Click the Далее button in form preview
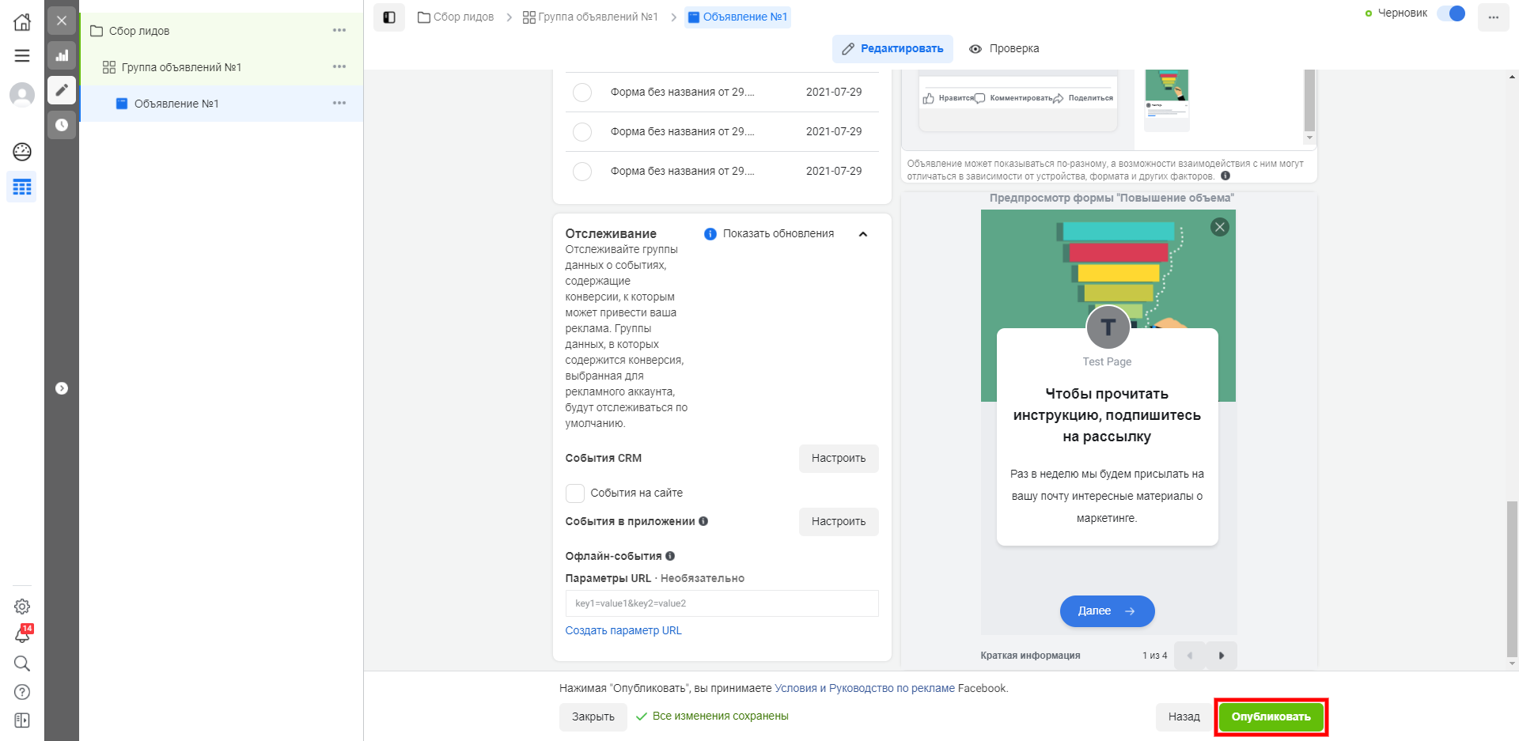Image resolution: width=1519 pixels, height=741 pixels. pyautogui.click(x=1107, y=611)
